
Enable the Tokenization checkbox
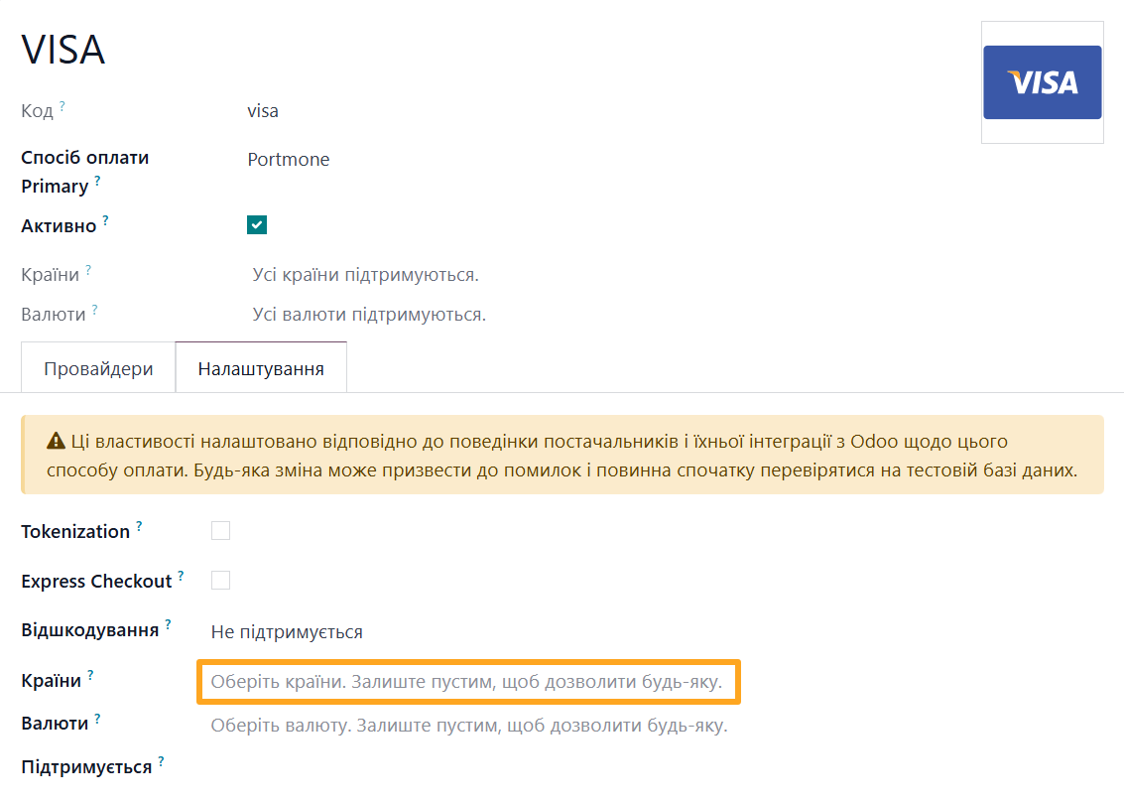point(220,530)
